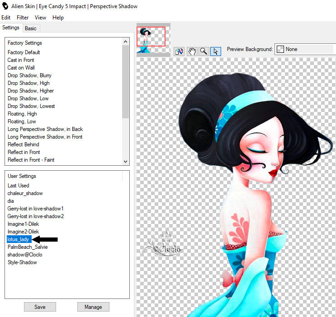Select the Last Used user setting
This screenshot has height=317, width=336.
(x=19, y=186)
